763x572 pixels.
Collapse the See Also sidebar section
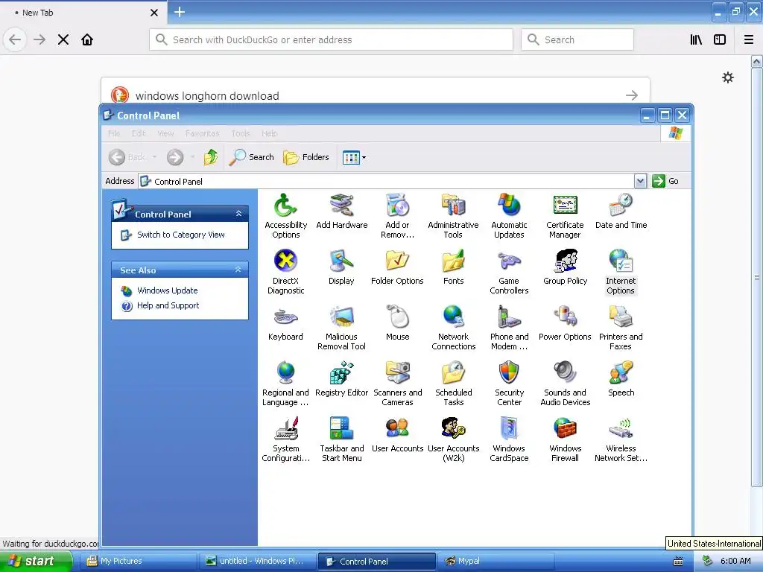pyautogui.click(x=238, y=270)
